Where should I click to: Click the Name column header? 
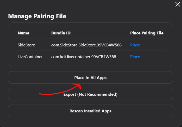23,33
